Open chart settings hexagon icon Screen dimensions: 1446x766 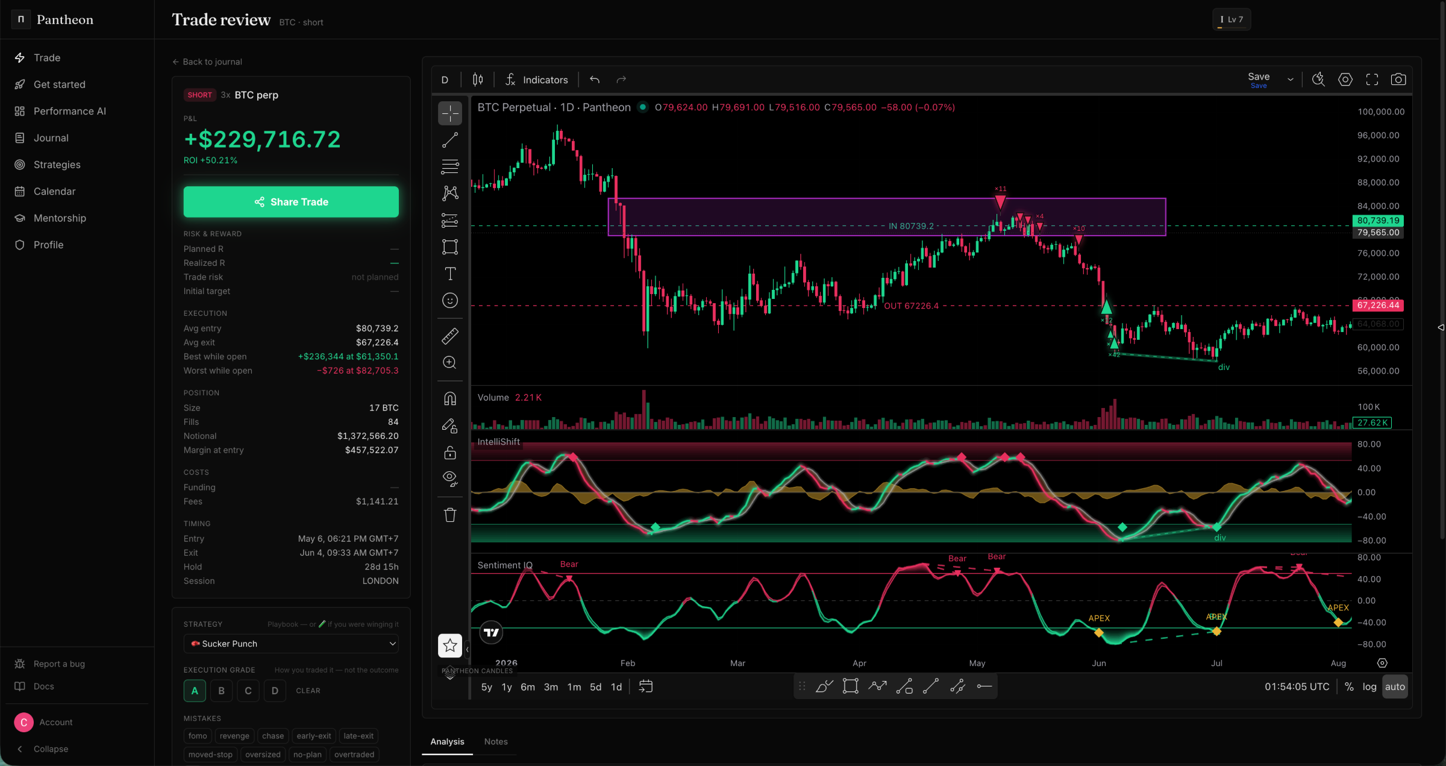(1345, 80)
